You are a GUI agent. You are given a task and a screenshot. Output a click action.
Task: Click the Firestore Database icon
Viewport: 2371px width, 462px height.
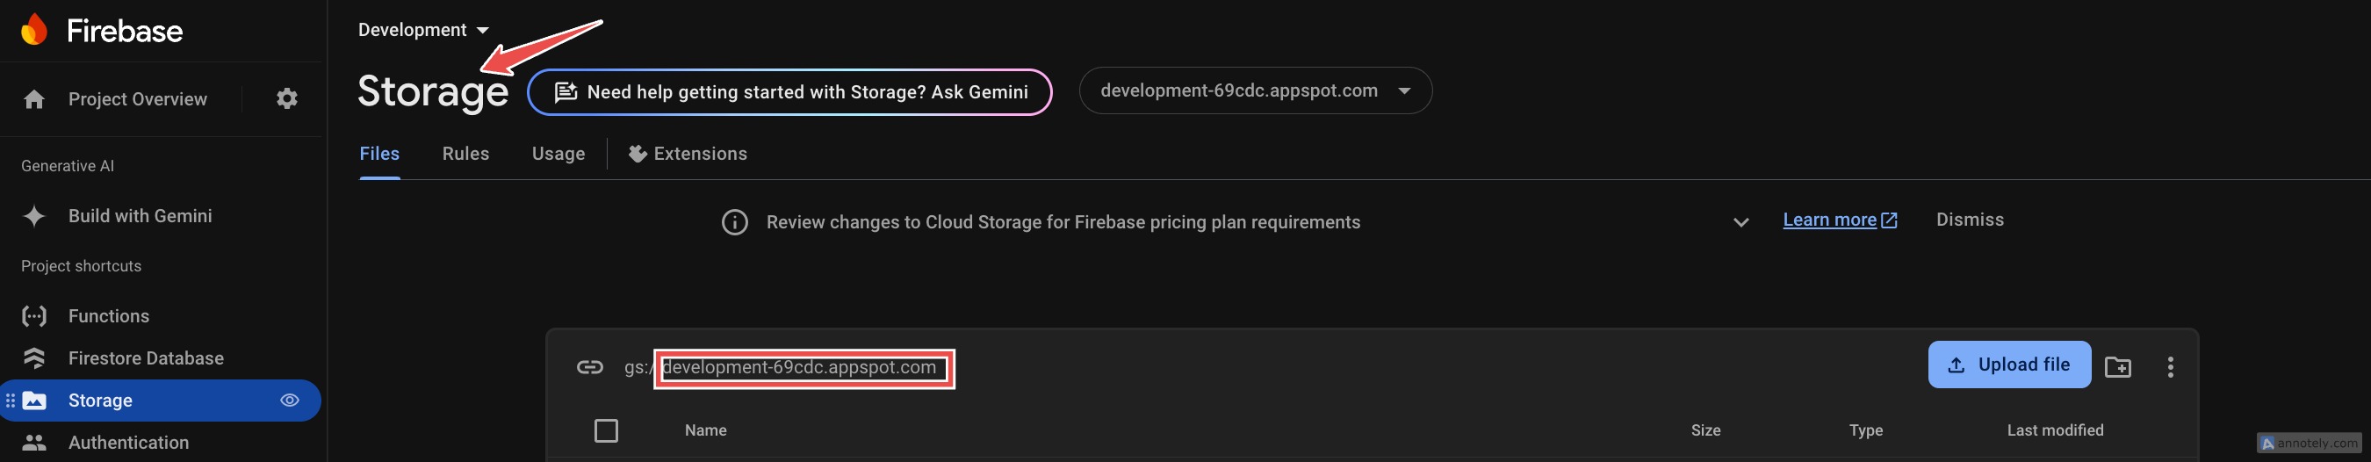coord(34,358)
